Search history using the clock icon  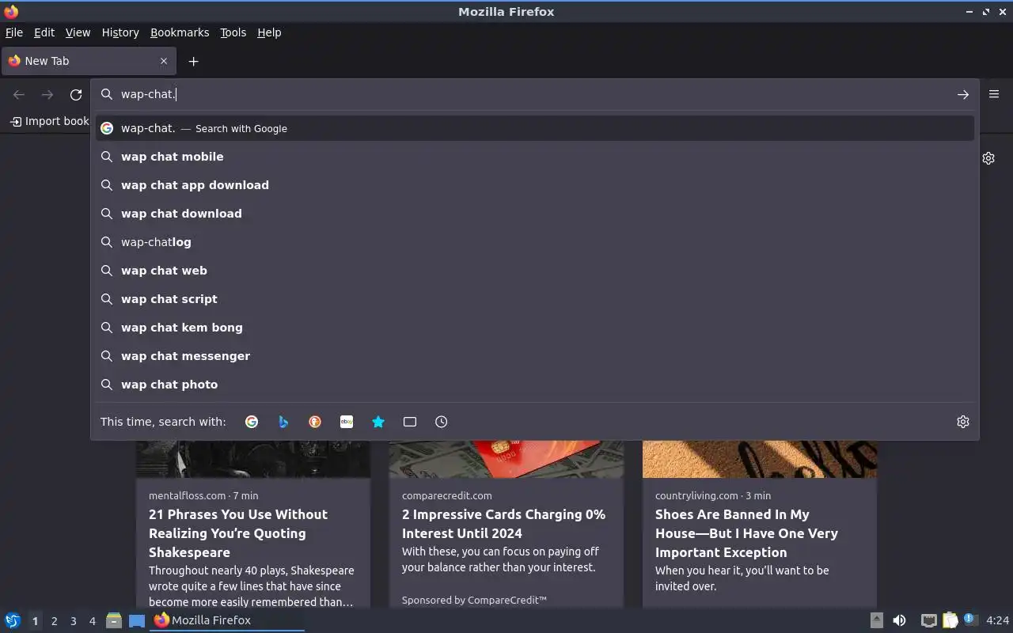pyautogui.click(x=442, y=422)
